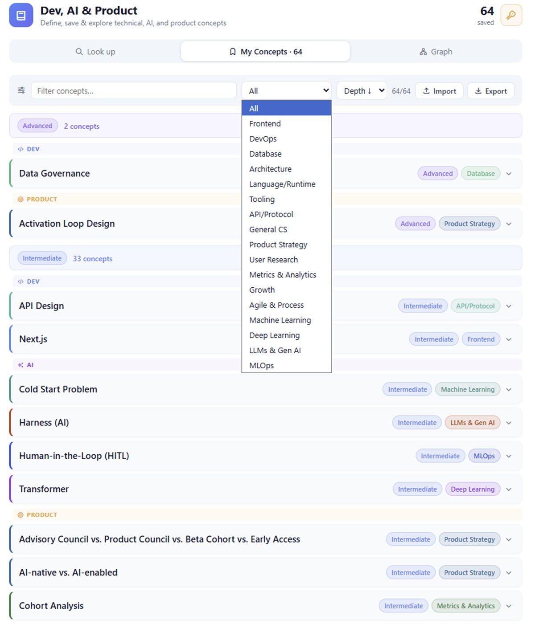The height and width of the screenshot is (624, 535).
Task: Expand the Next.js row chevron
Action: [509, 339]
